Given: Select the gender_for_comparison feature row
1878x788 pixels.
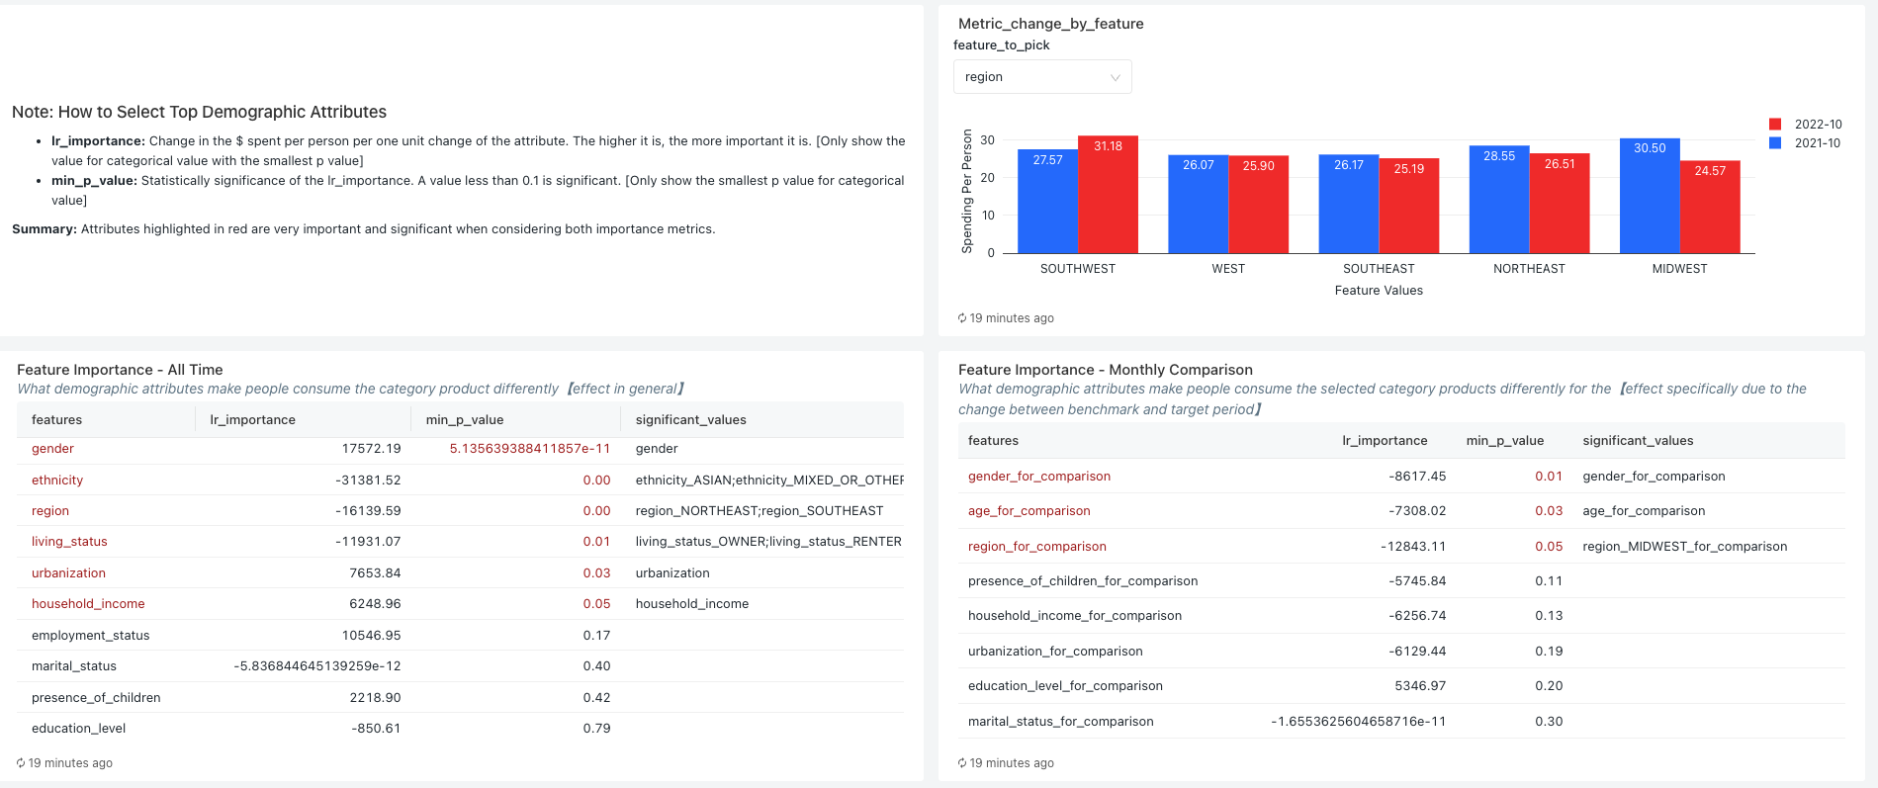Looking at the screenshot, I should [1038, 477].
